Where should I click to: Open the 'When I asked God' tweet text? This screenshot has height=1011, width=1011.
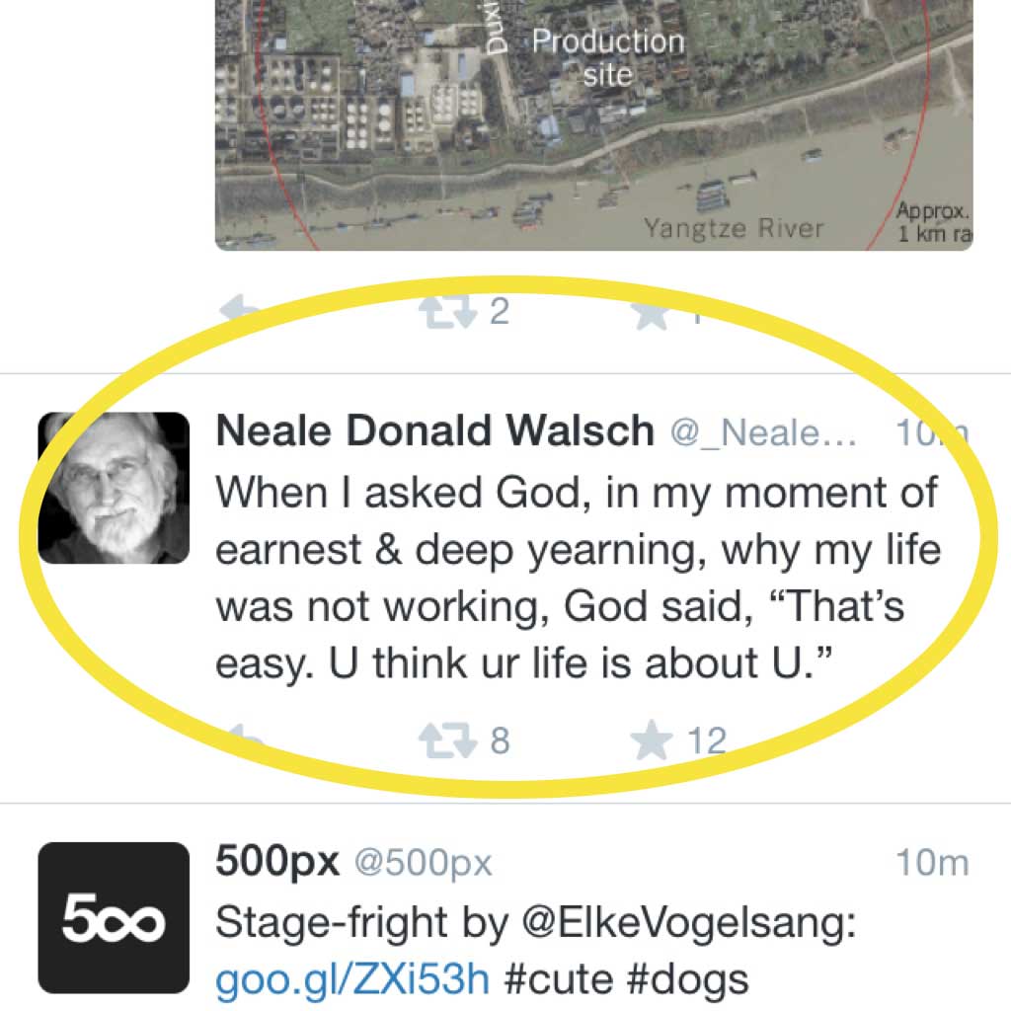pyautogui.click(x=579, y=577)
